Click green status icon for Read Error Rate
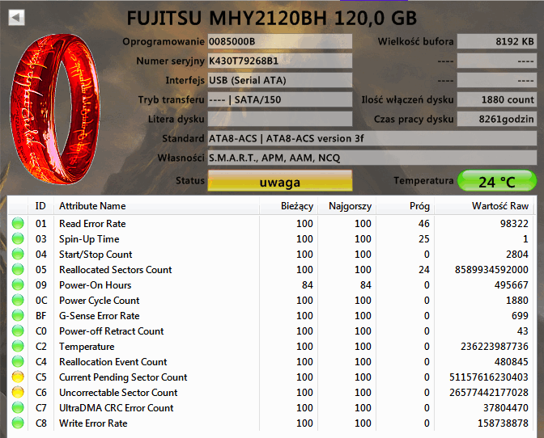This screenshot has height=438, width=544. (x=18, y=223)
